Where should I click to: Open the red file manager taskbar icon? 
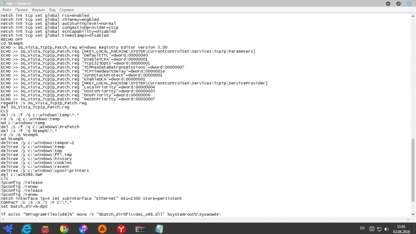(x=45, y=228)
